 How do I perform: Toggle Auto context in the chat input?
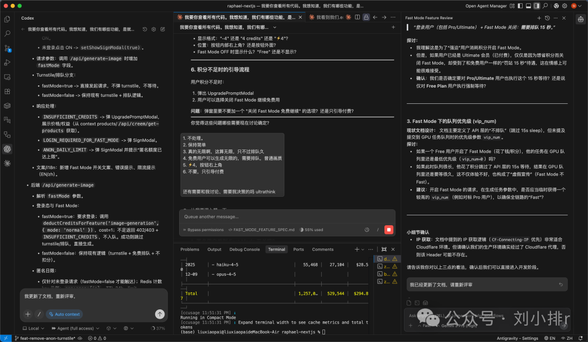(x=64, y=314)
